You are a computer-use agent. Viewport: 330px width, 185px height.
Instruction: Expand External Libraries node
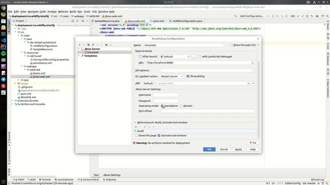[12, 101]
